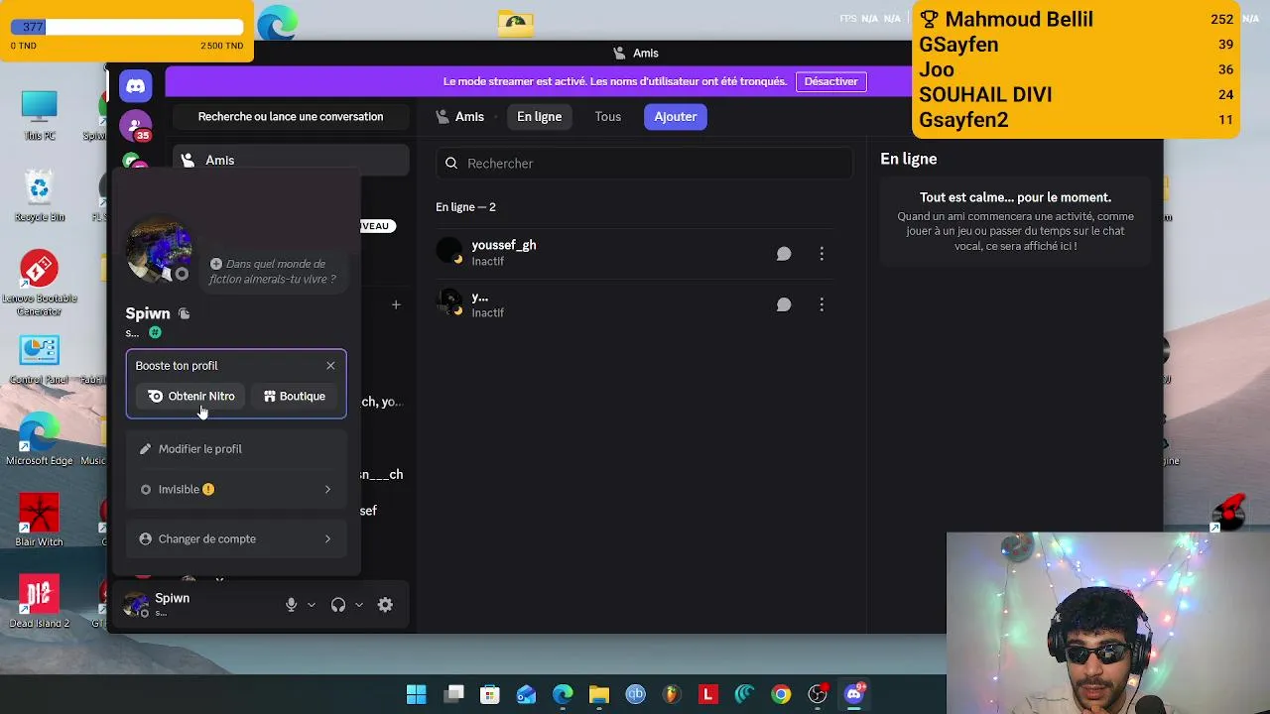Open the message bubble icon for friend y...
Viewport: 1270px width, 714px height.
(x=784, y=304)
